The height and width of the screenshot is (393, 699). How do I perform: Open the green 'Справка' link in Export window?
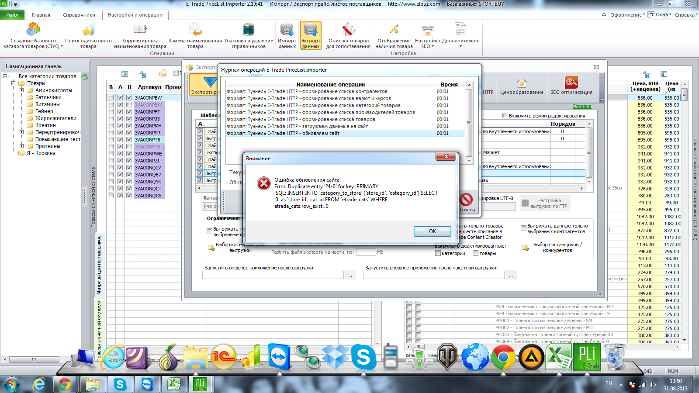(x=581, y=106)
